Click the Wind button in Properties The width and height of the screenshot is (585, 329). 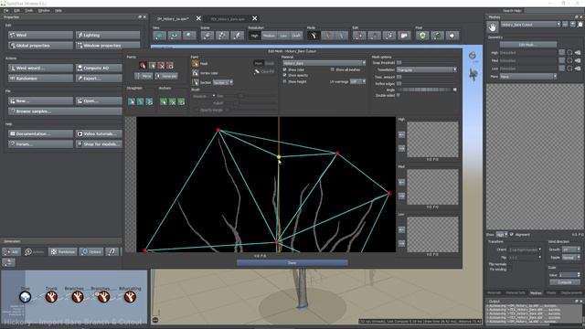click(x=40, y=35)
